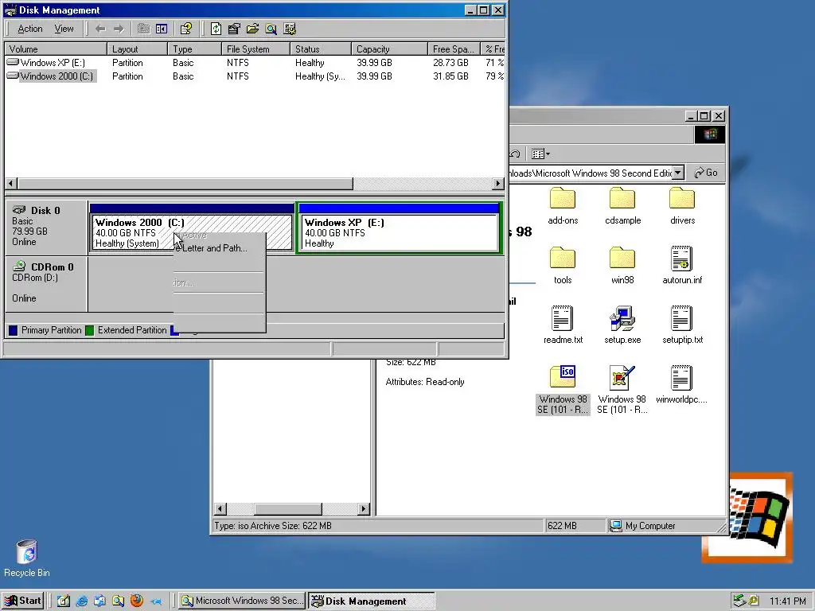Image resolution: width=815 pixels, height=611 pixels.
Task: Open Help via the question mark toolbar icon
Action: pyautogui.click(x=185, y=29)
